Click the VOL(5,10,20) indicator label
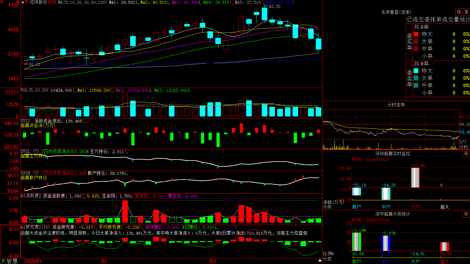 click(x=34, y=90)
